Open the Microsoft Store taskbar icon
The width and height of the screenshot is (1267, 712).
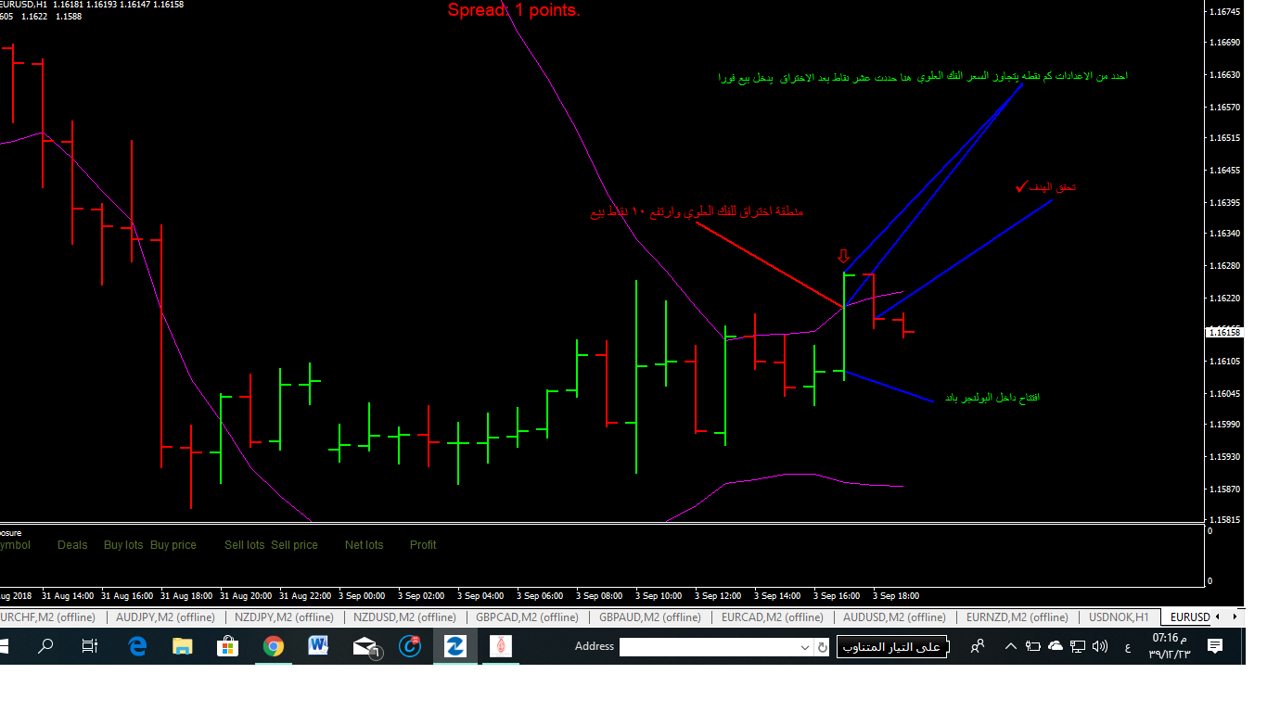227,646
